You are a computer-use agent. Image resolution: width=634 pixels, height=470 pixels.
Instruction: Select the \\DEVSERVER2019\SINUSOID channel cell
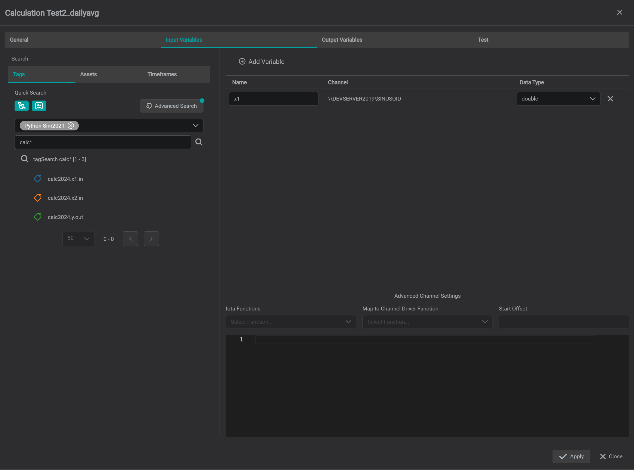364,99
